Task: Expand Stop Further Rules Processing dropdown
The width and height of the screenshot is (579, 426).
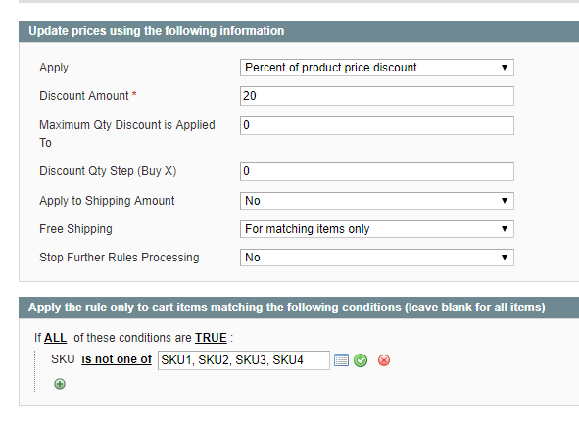Action: pyautogui.click(x=376, y=258)
